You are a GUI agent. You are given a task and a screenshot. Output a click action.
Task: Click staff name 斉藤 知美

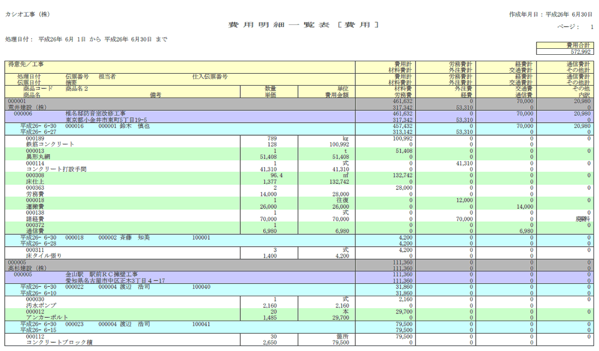click(x=135, y=237)
